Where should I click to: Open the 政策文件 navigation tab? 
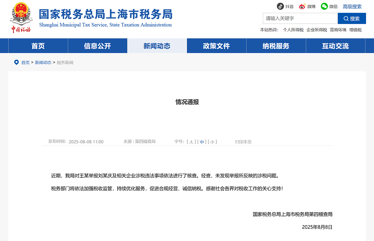[x=216, y=46]
